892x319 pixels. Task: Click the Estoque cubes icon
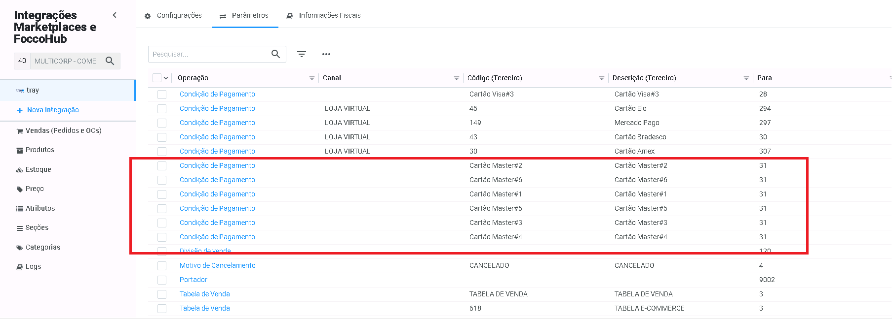20,170
